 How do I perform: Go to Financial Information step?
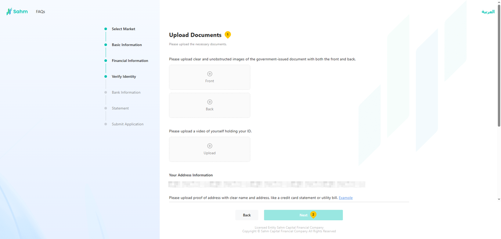[130, 61]
